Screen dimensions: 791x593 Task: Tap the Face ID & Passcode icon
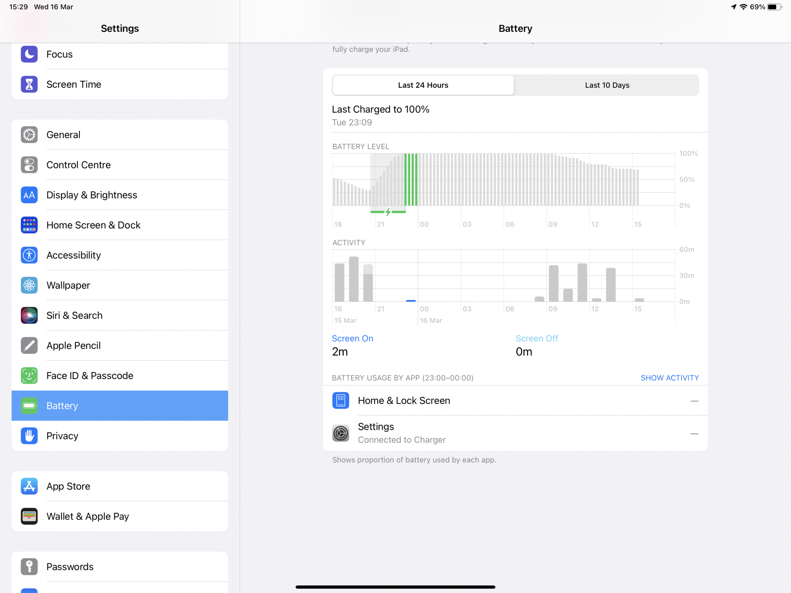point(29,376)
